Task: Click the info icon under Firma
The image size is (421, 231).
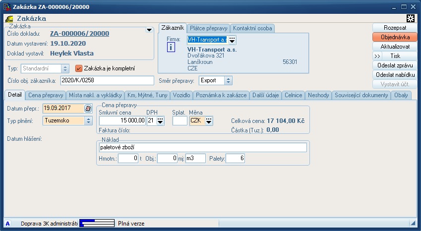Action: pyautogui.click(x=171, y=48)
